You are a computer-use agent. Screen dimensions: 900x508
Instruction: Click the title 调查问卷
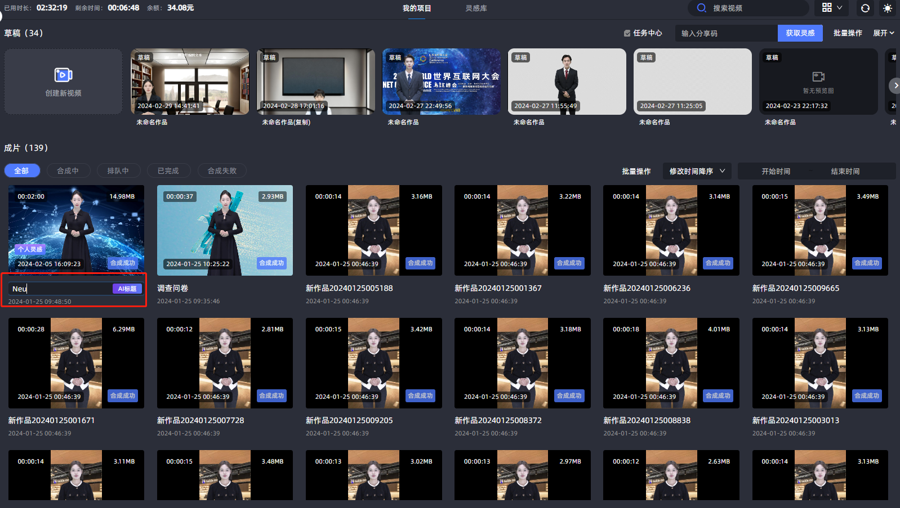point(172,288)
